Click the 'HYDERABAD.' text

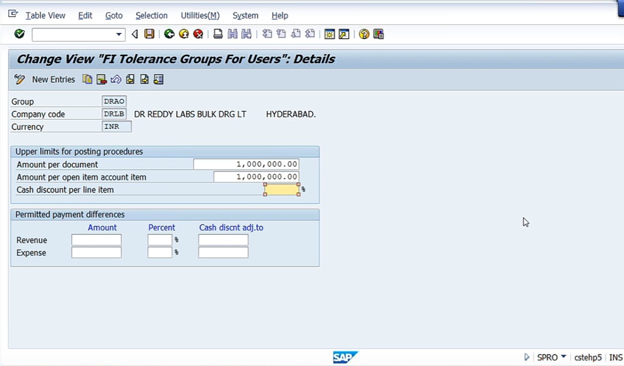tap(291, 114)
